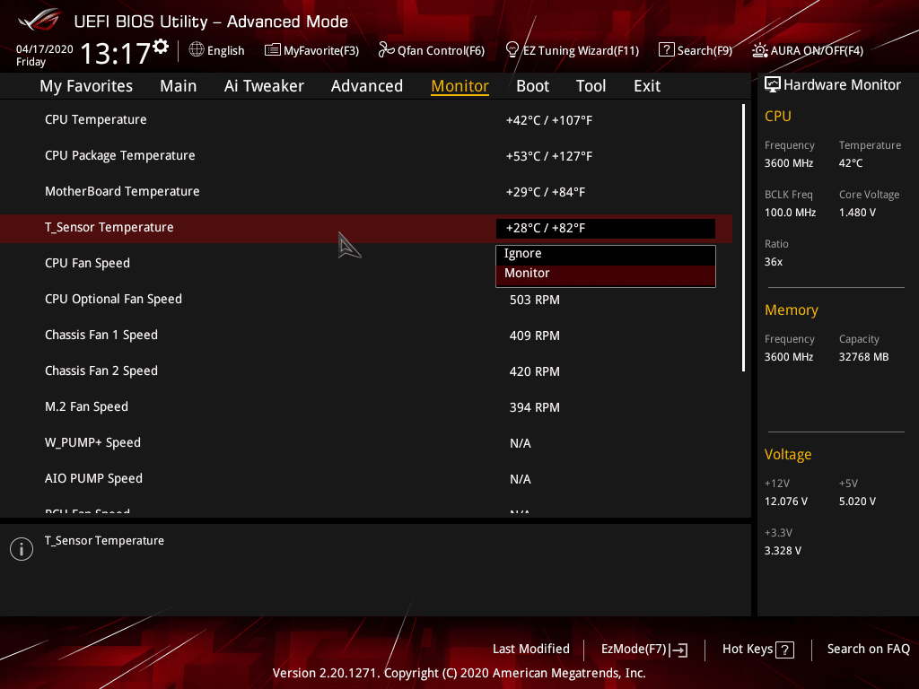Open time settings gear icon
The width and height of the screenshot is (919, 689).
click(161, 47)
